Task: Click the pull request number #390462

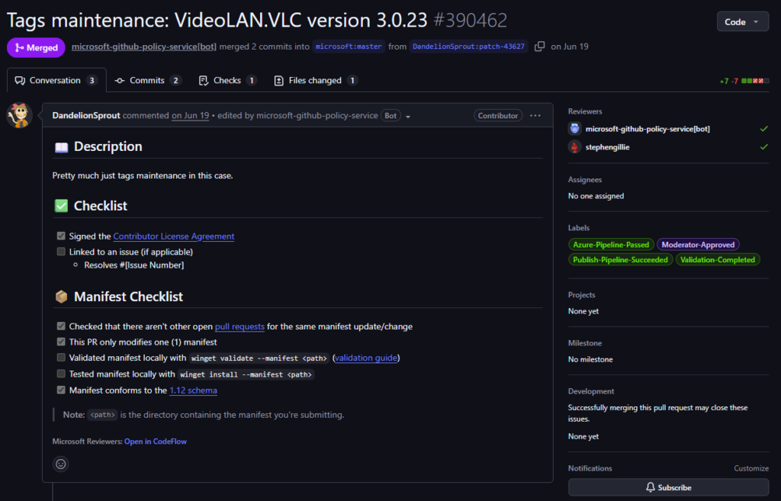Action: click(470, 21)
